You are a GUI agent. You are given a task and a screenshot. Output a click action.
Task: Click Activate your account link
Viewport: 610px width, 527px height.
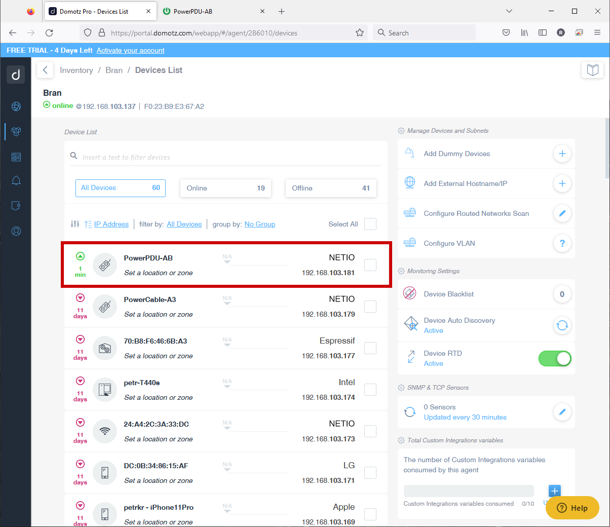click(131, 50)
